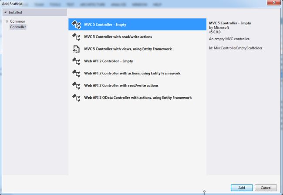Expand the Common tree node arrow
Viewport: 283px width, 195px height.
7,21
